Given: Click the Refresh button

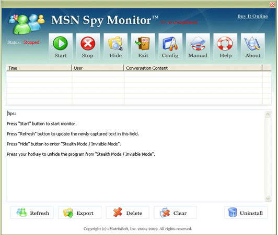Looking at the screenshot, I should [x=32, y=213].
